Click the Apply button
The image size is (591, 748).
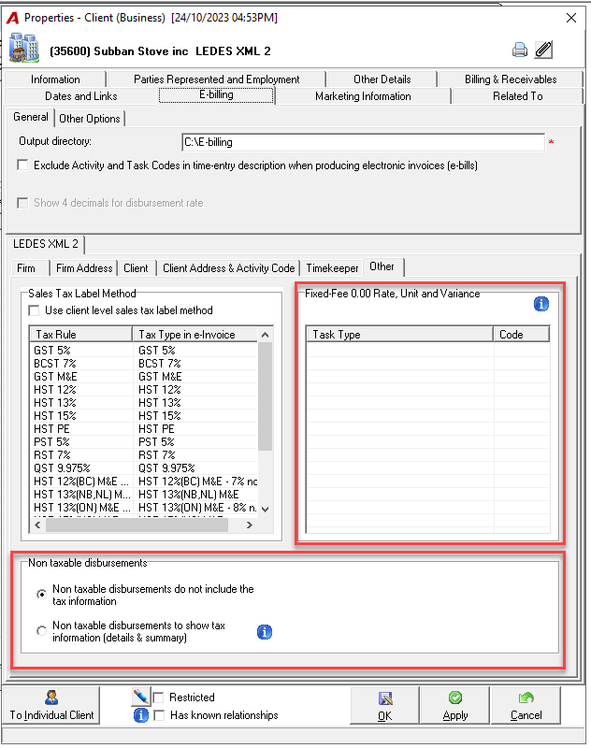pos(455,706)
